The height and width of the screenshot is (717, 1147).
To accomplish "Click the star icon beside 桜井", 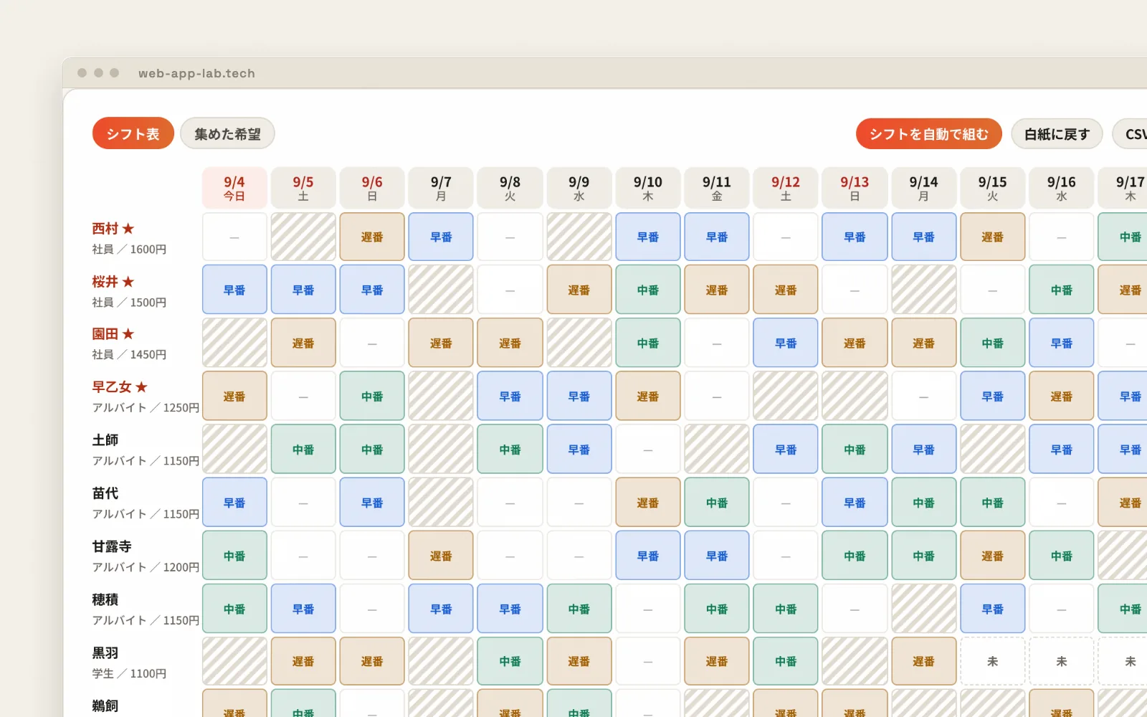I will click(x=128, y=282).
